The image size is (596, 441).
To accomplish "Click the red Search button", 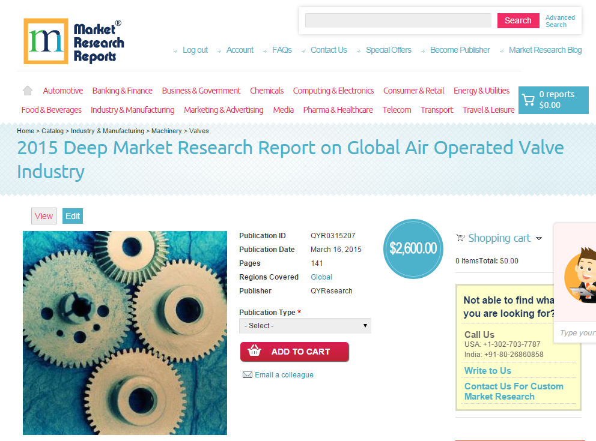I will tap(517, 20).
